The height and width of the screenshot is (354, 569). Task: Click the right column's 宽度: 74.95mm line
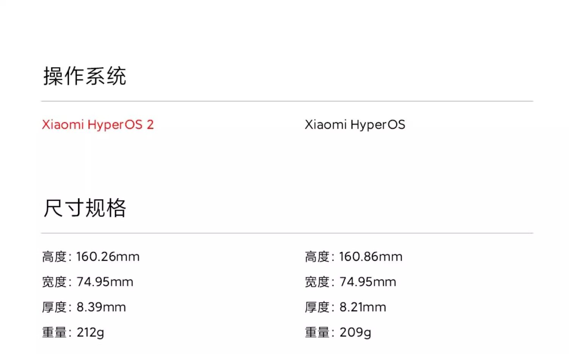[350, 282]
